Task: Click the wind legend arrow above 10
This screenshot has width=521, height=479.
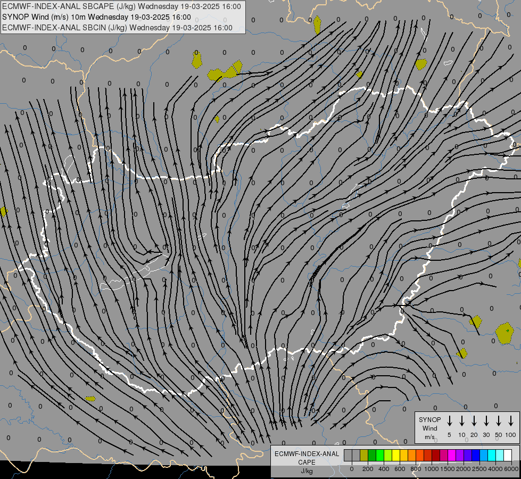Action: coord(462,421)
